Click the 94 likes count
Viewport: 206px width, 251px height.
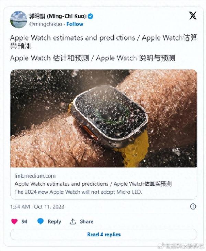[24, 221]
